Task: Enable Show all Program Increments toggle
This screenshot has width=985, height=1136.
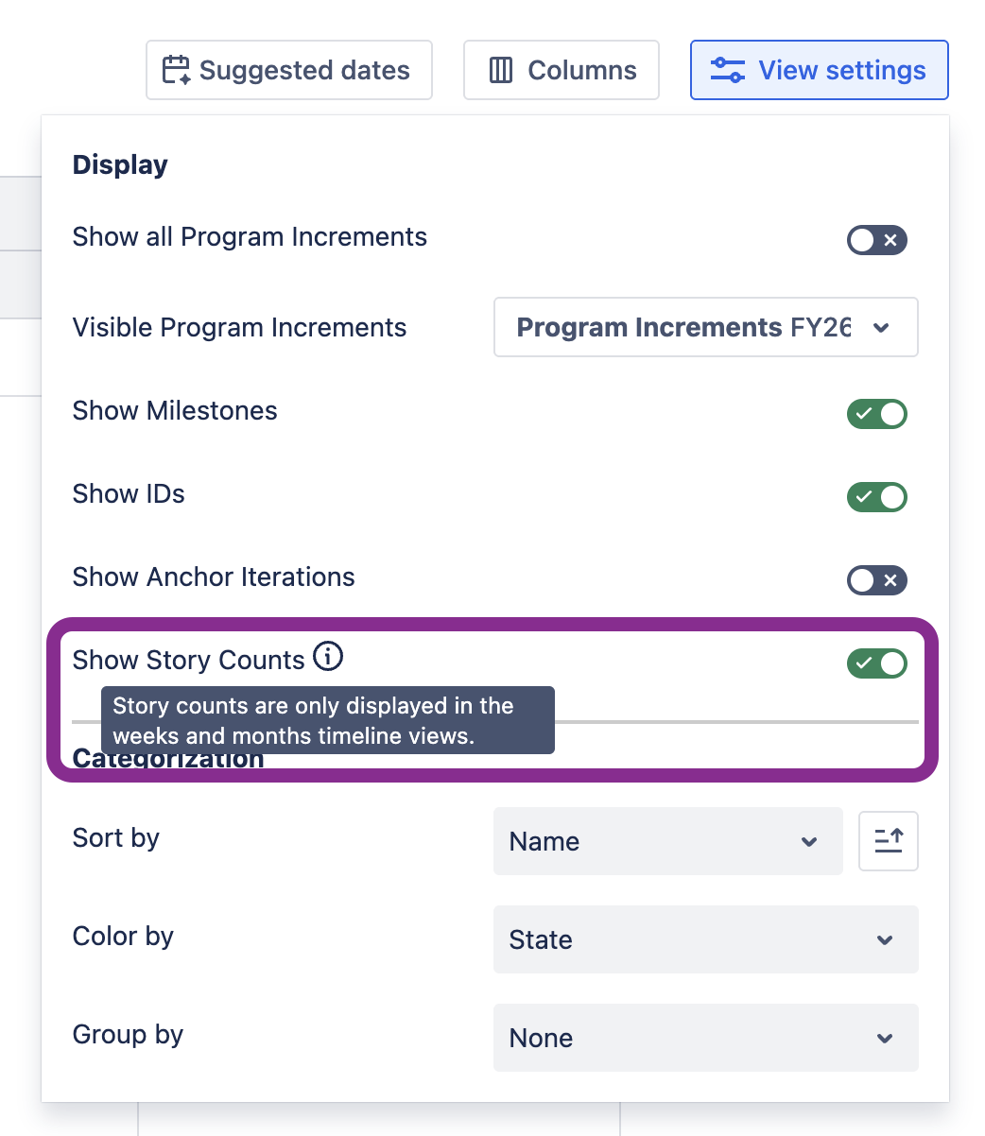Action: tap(876, 240)
